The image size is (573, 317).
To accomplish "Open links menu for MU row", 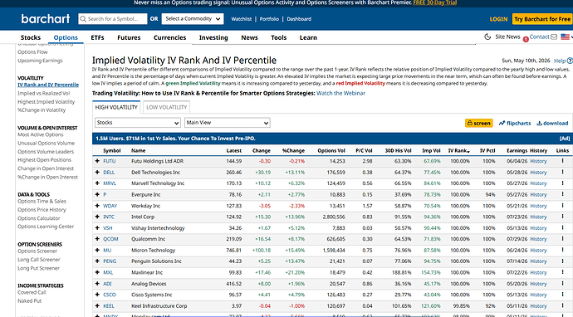I will [x=562, y=250].
